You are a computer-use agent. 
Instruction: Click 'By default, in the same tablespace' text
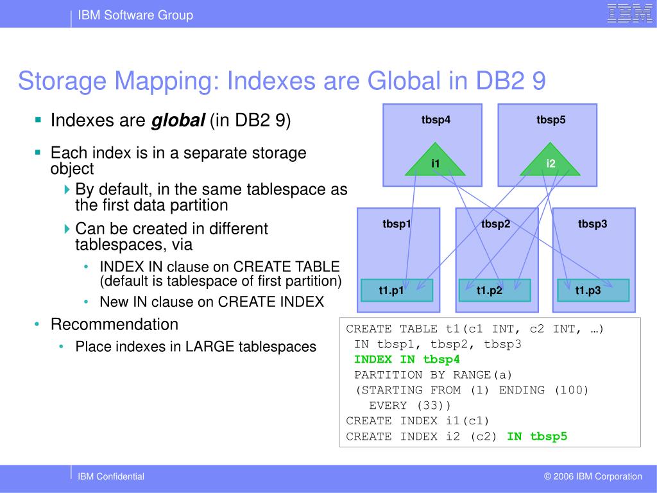[211, 189]
